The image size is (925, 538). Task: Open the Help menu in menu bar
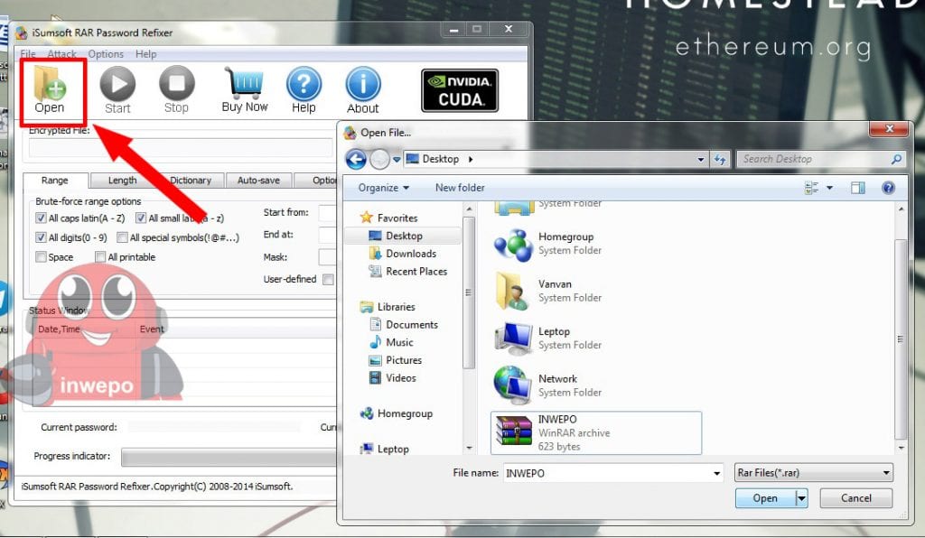click(x=145, y=53)
